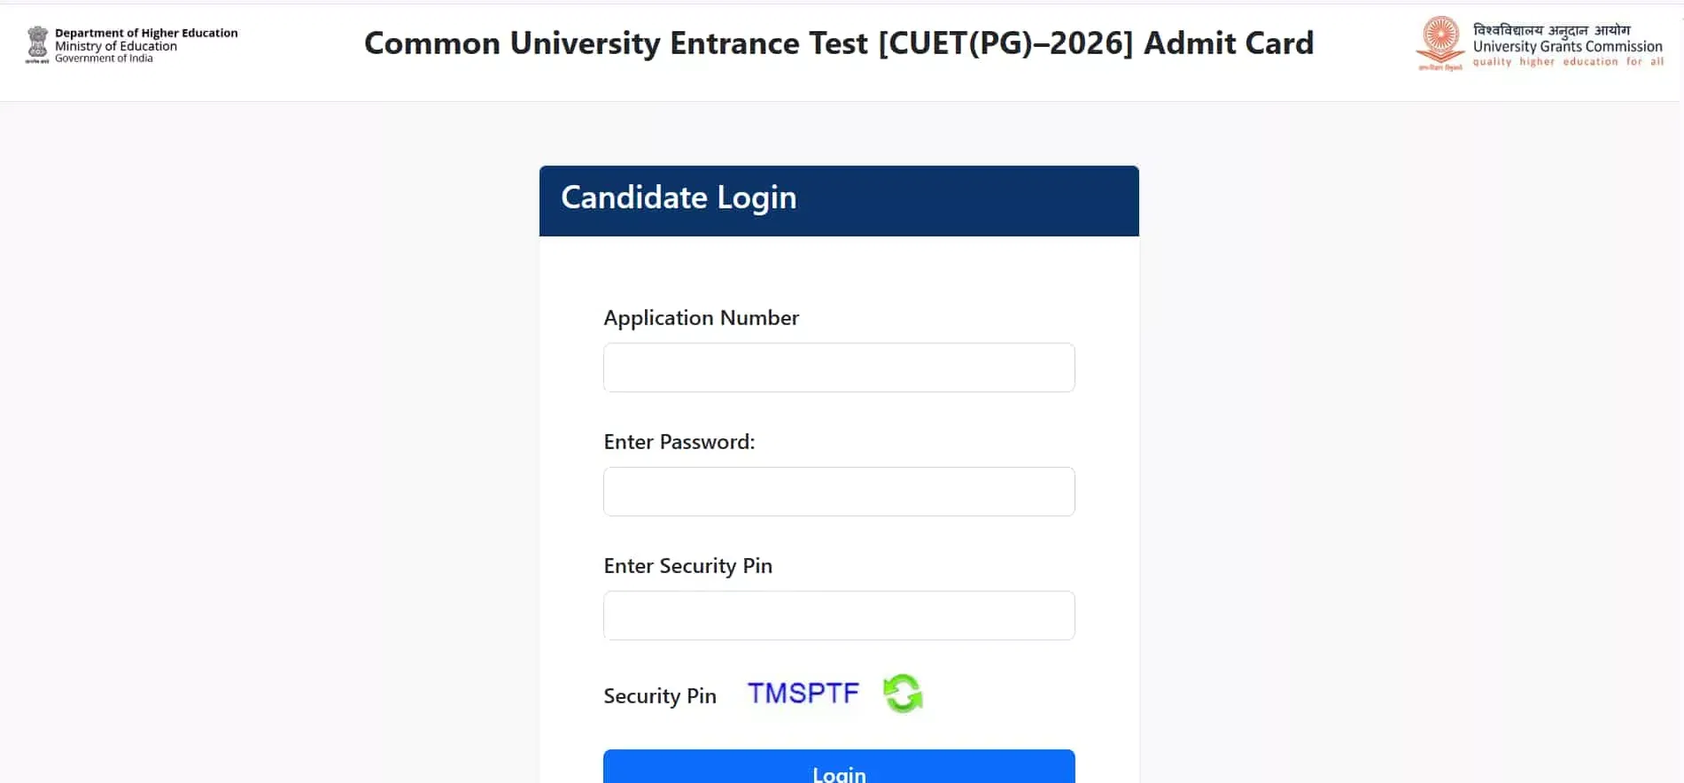
Task: Click into the Enter Password field
Action: 839,492
